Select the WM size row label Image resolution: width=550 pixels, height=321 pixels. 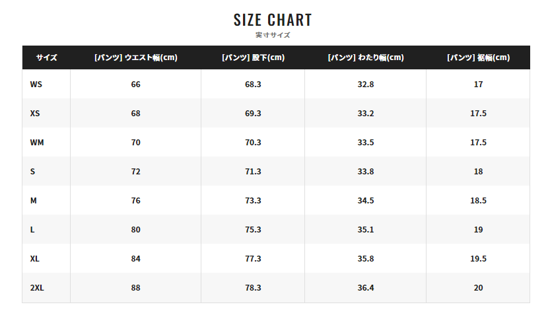pos(37,143)
